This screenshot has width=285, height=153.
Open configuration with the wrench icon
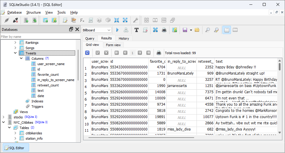click(136, 20)
